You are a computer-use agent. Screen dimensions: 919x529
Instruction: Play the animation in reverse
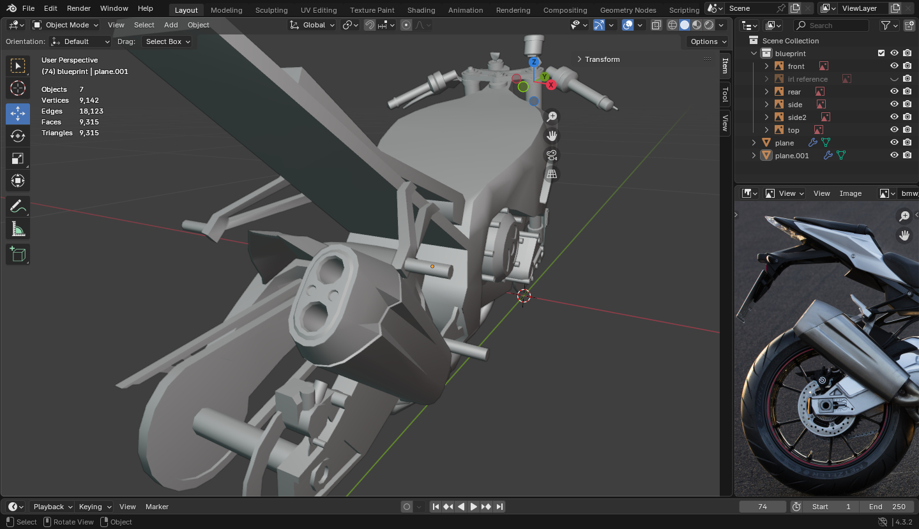coord(461,507)
